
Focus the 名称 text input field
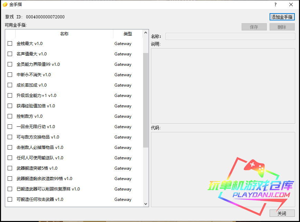pos(230,36)
